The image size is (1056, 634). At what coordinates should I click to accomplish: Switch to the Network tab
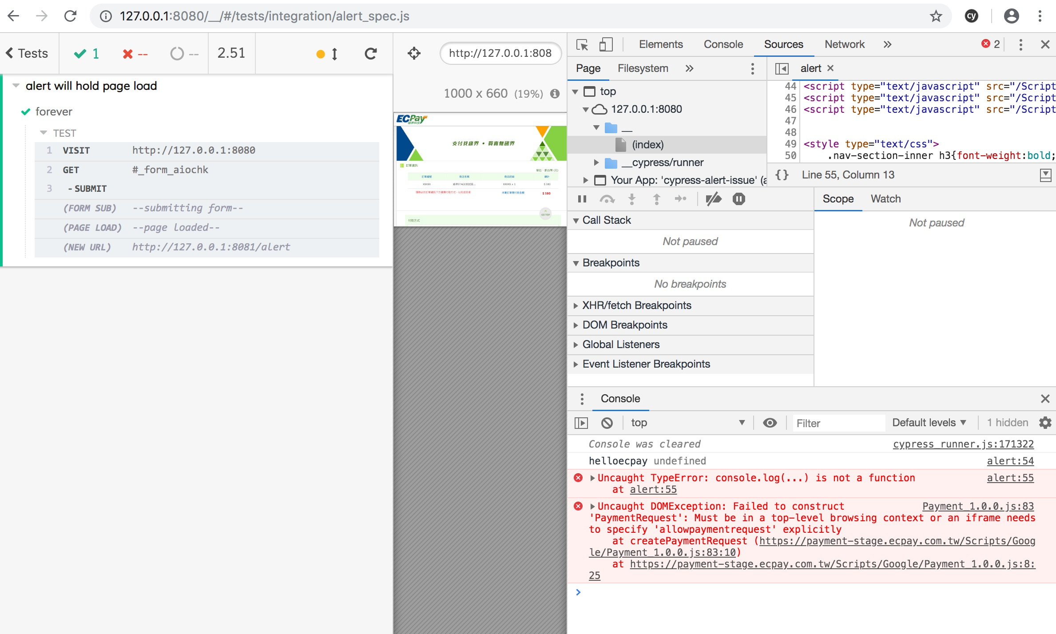tap(844, 44)
